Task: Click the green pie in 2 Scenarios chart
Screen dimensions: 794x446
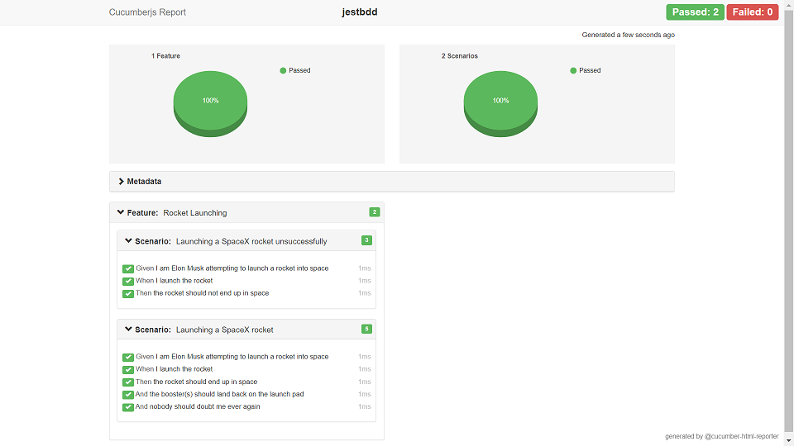Action: (500, 104)
